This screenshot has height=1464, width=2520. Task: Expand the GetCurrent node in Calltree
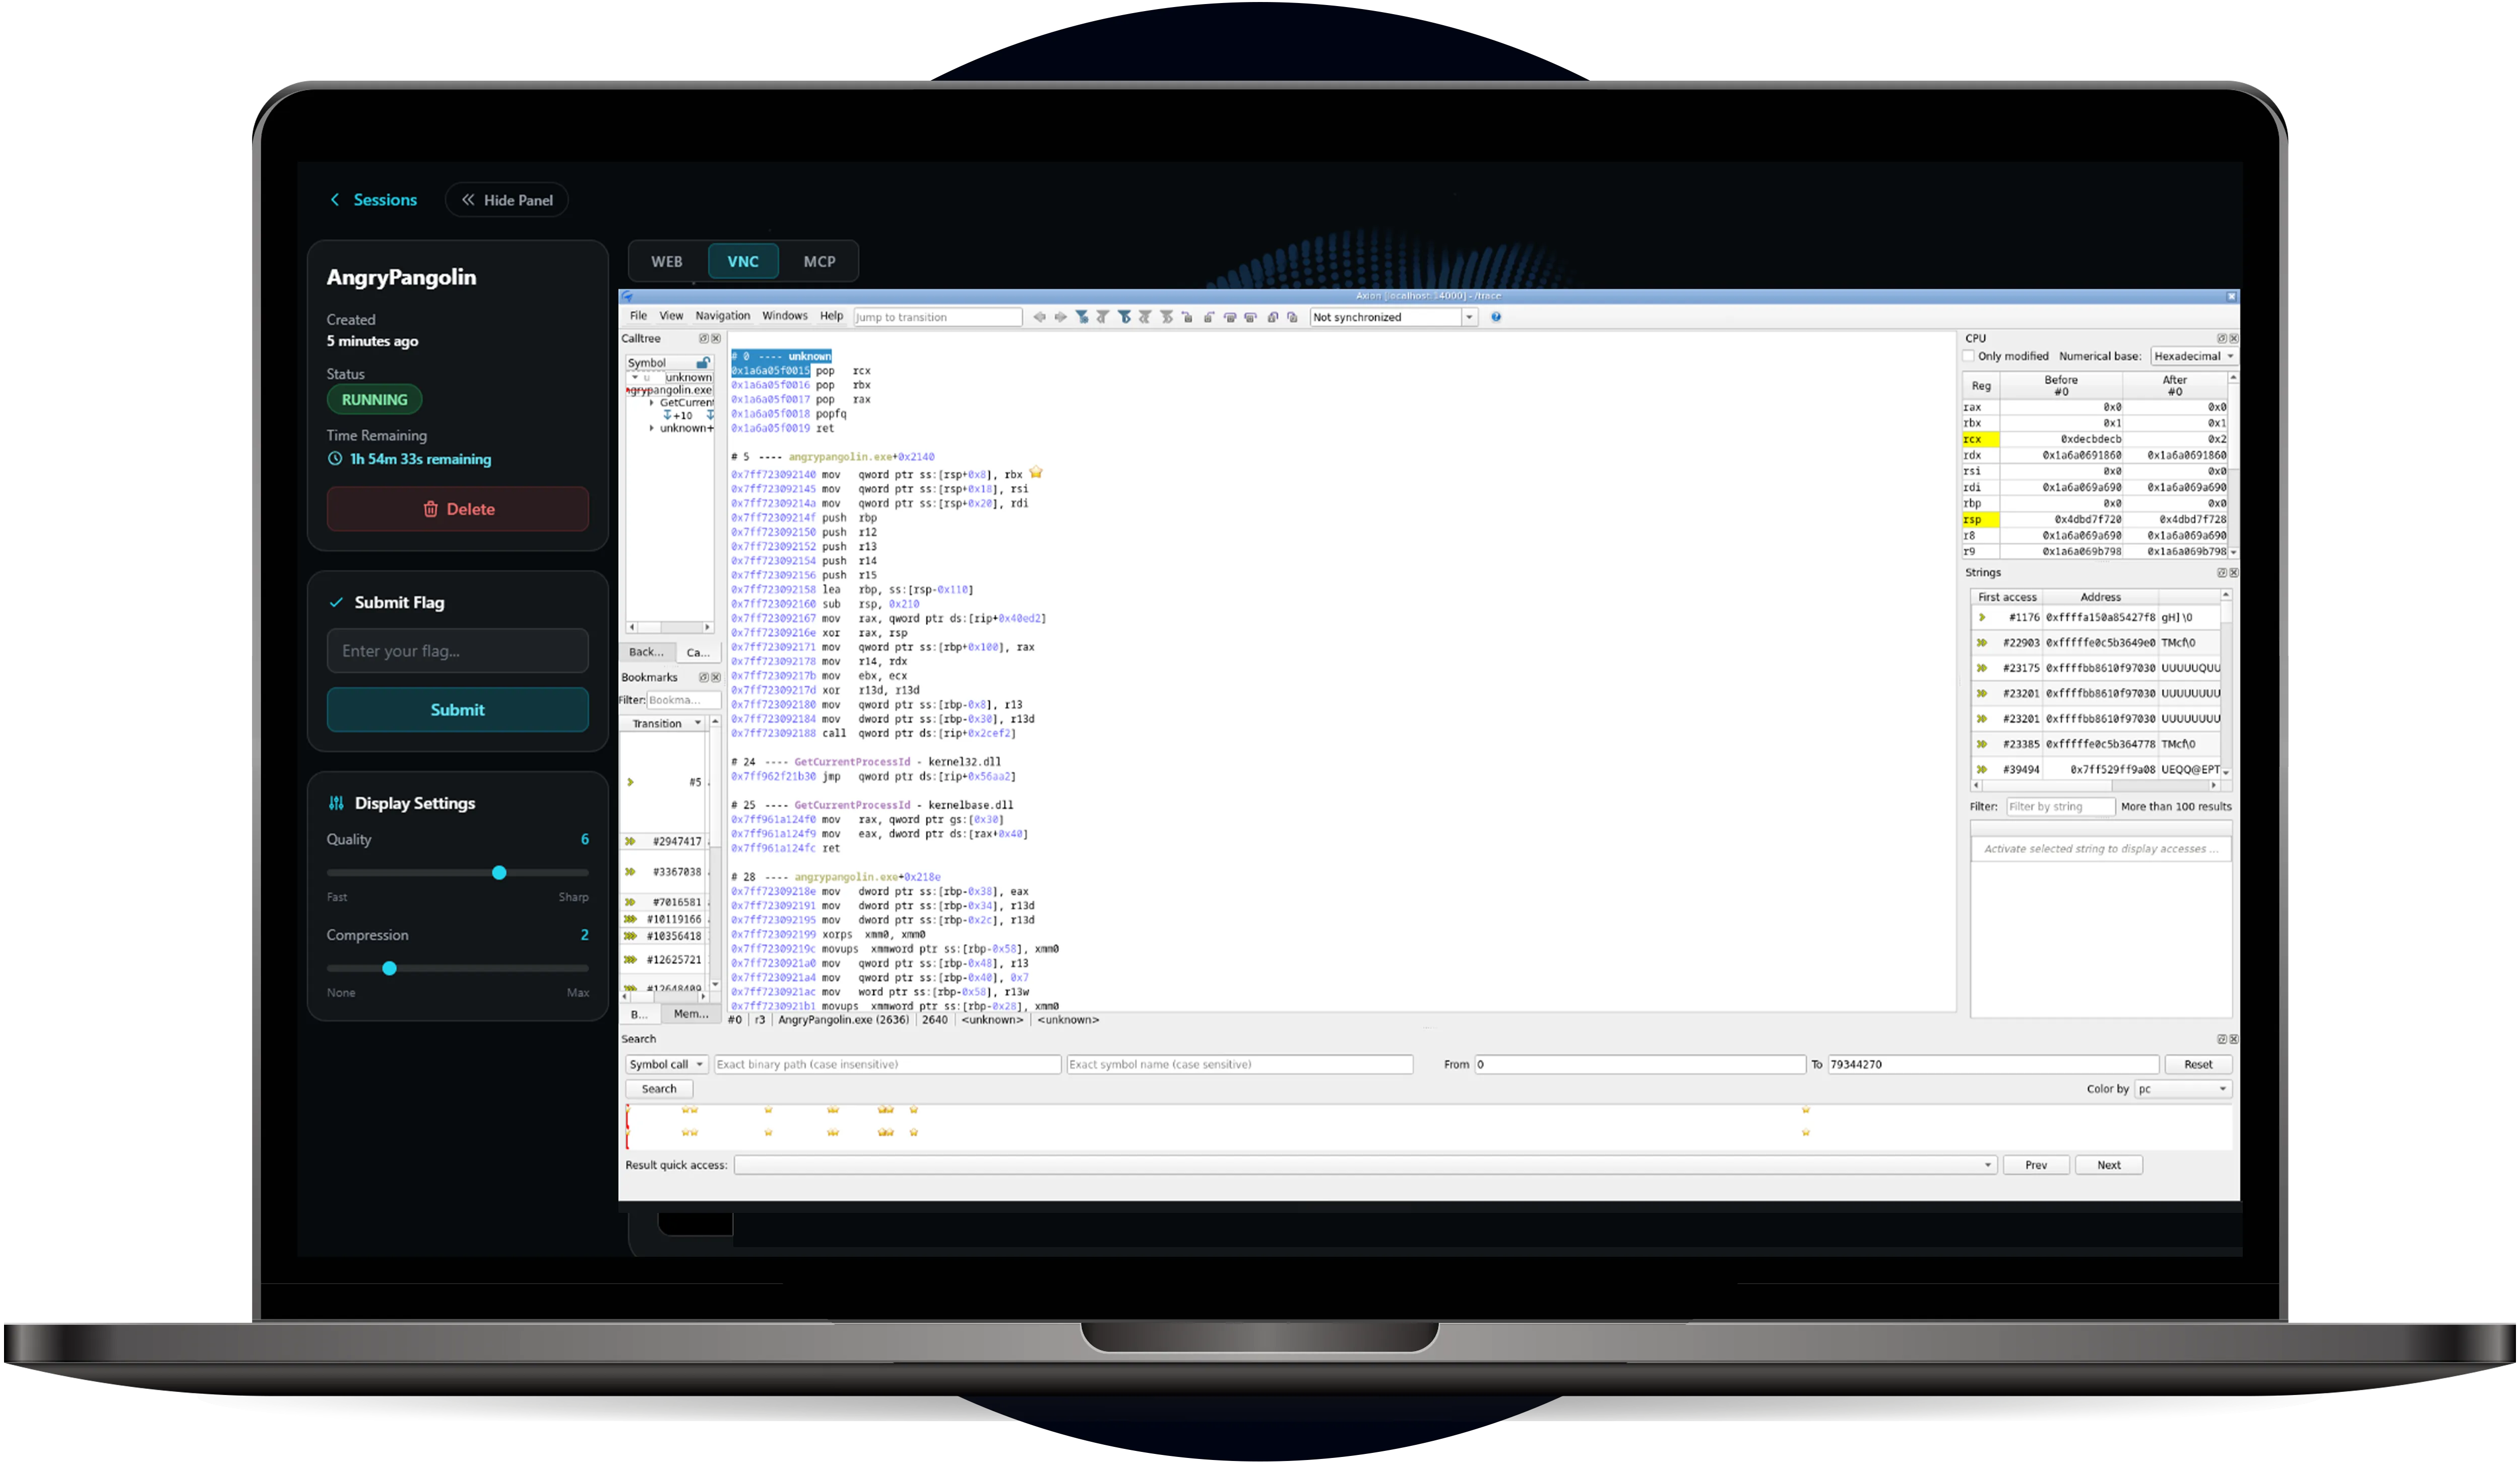click(651, 403)
